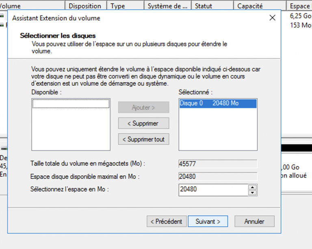Click the Sélectionnez l'espace en Mo field

click(x=213, y=189)
